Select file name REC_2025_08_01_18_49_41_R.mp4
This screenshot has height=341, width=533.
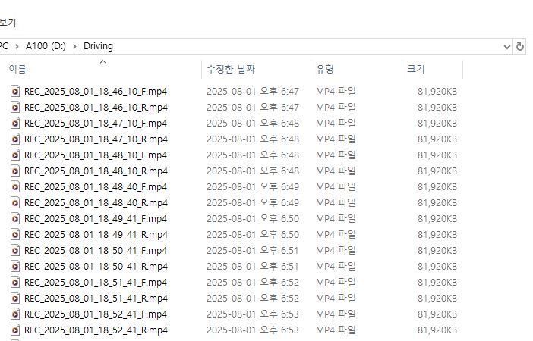(x=96, y=235)
